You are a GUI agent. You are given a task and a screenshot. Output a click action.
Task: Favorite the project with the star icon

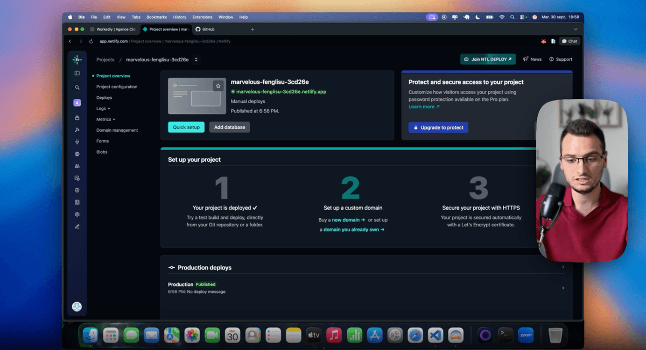(x=217, y=85)
